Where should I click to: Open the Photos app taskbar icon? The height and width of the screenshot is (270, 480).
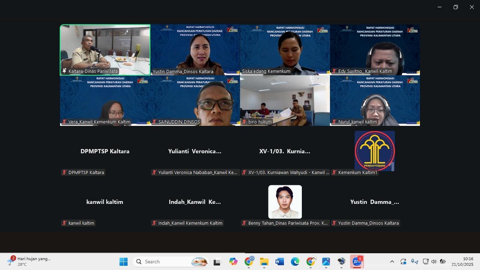326,262
